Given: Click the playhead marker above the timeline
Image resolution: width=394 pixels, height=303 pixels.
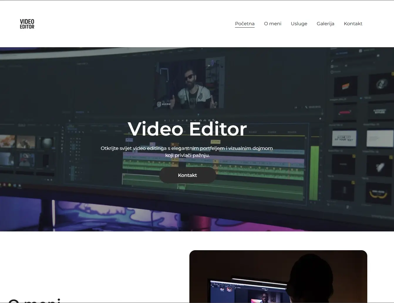Looking at the screenshot, I should click(198, 114).
